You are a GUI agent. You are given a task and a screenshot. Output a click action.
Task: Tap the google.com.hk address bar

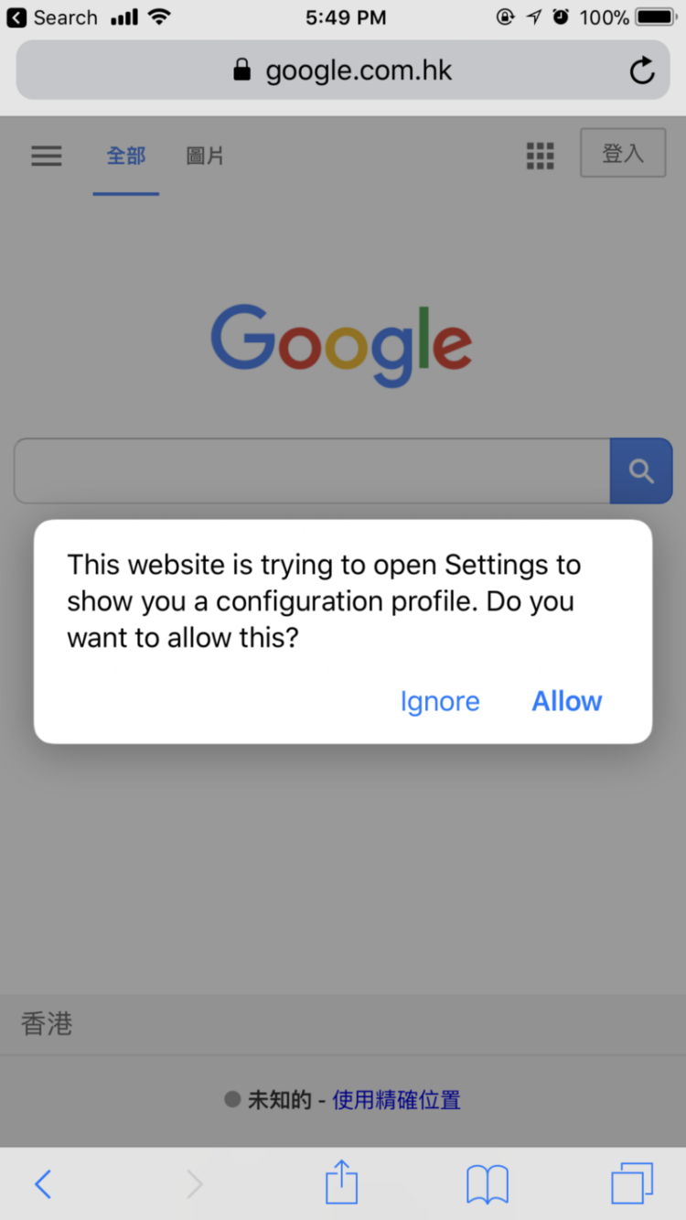[x=343, y=70]
